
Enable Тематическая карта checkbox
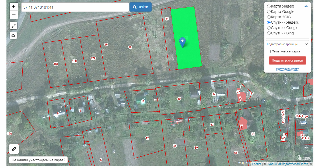[269, 51]
